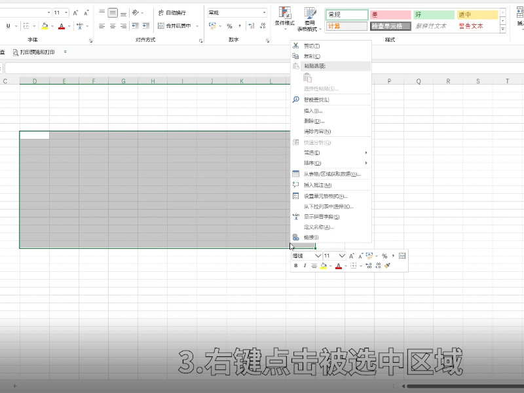Click Increase Font Size in the ribbon
The width and height of the screenshot is (524, 393).
point(75,13)
